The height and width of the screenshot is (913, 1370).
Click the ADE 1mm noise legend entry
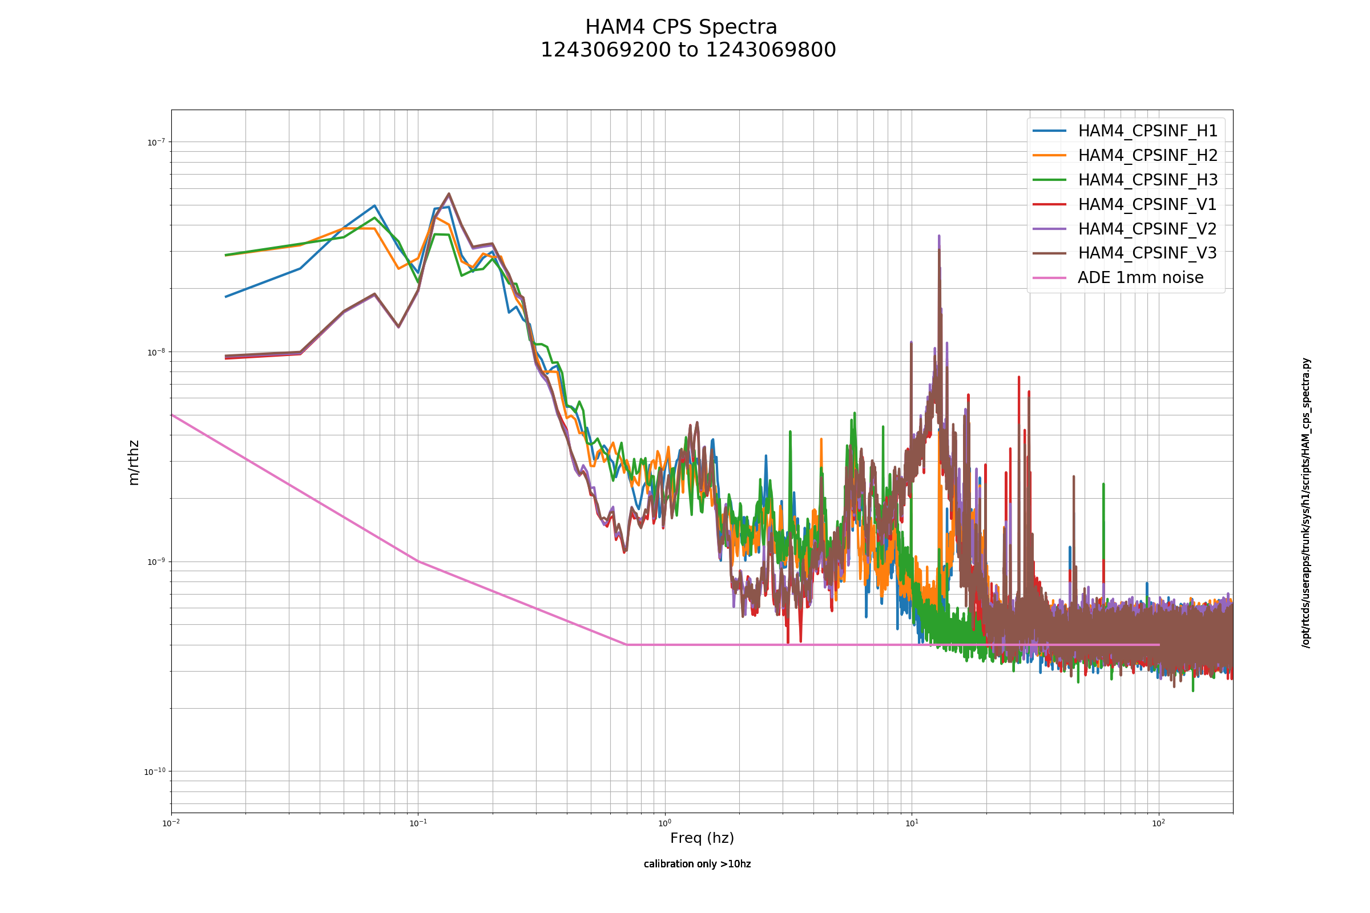click(1118, 278)
